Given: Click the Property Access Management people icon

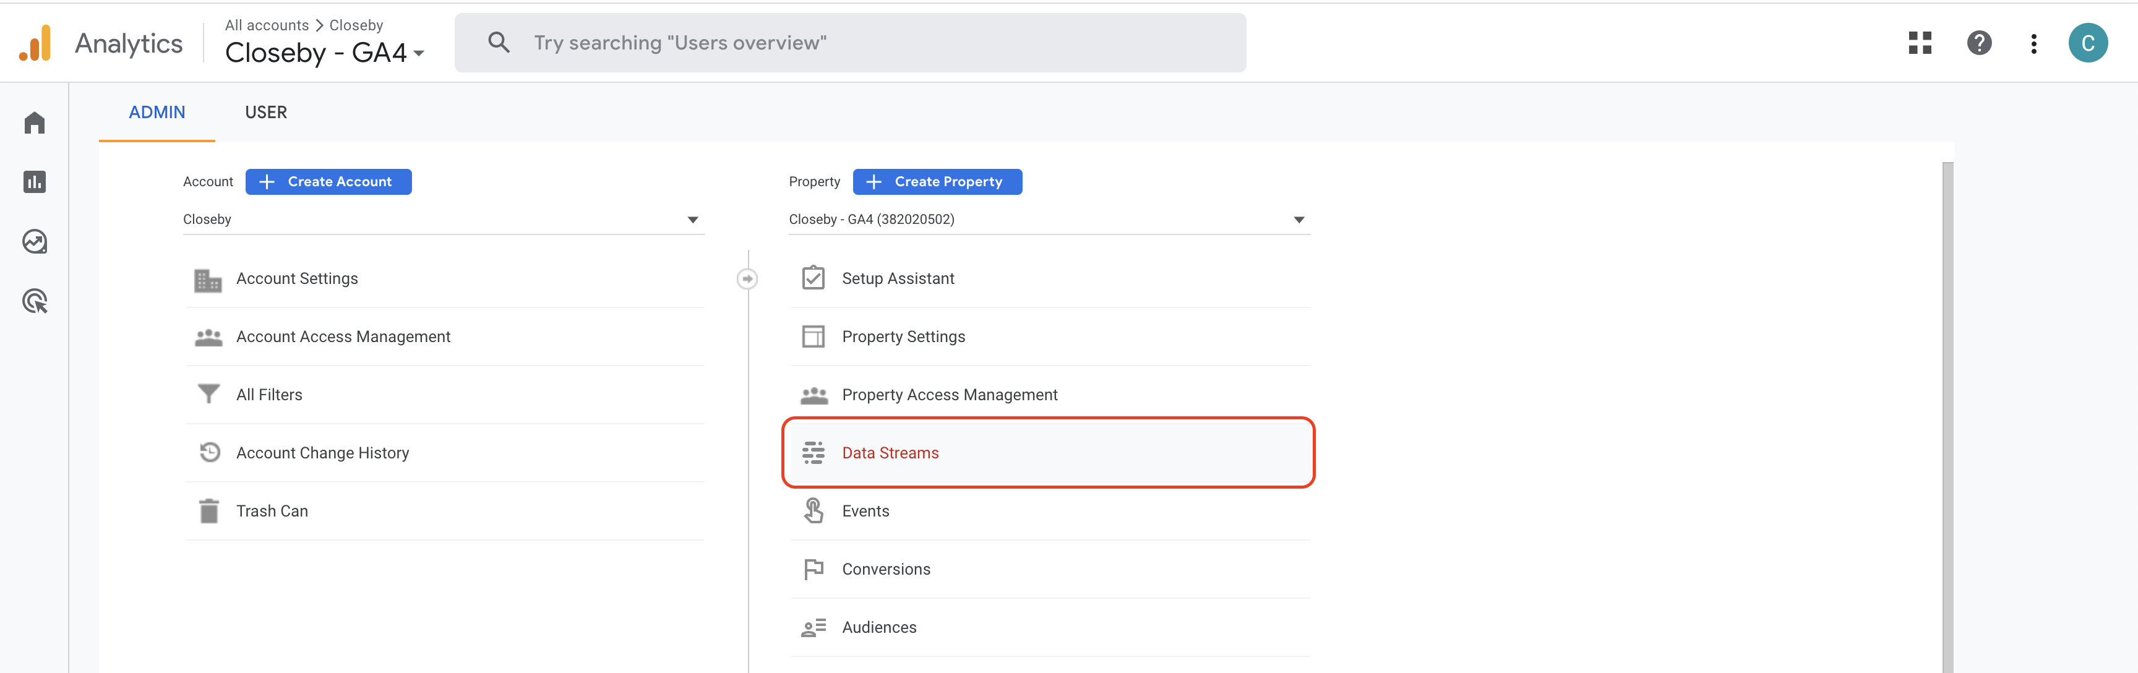Looking at the screenshot, I should pos(814,395).
